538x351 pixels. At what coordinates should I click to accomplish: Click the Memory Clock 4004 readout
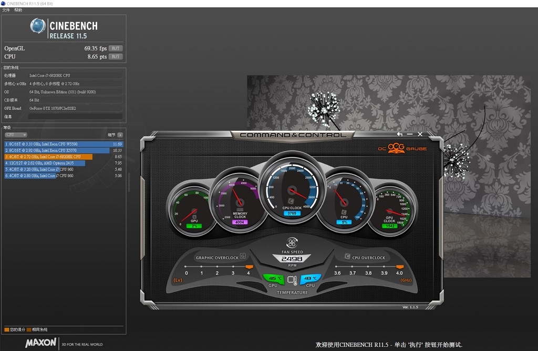(240, 222)
